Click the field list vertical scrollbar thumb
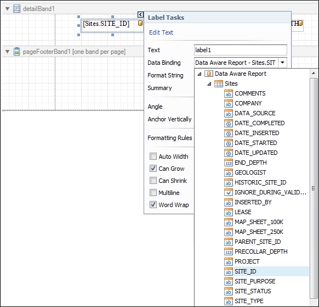The width and height of the screenshot is (319, 307). click(x=314, y=188)
